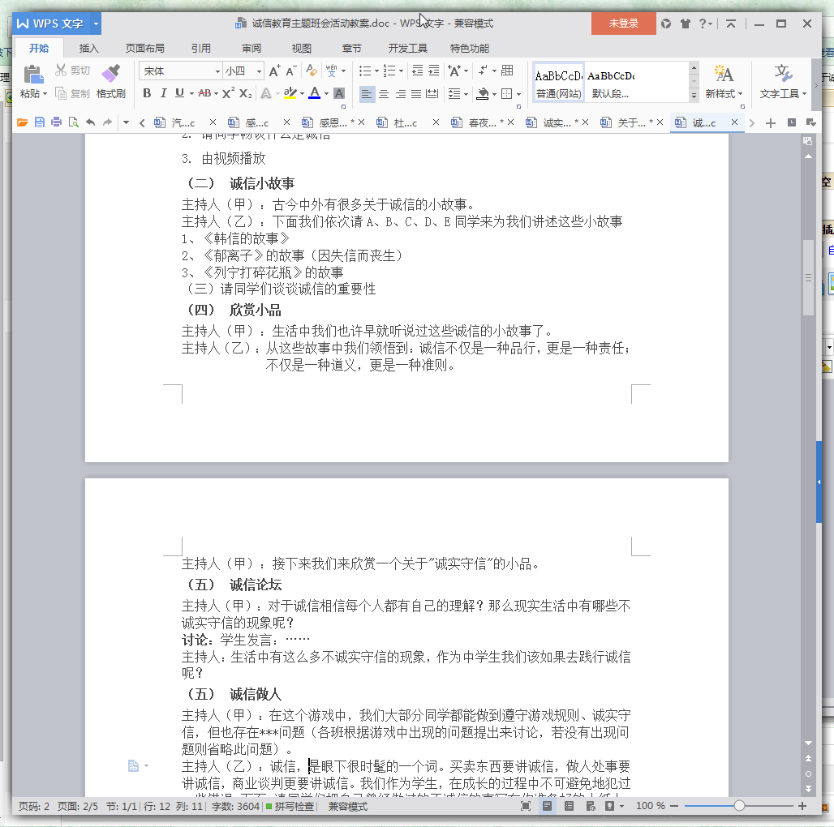Close the 汽...c document tab
Image resolution: width=834 pixels, height=827 pixels.
coord(213,122)
